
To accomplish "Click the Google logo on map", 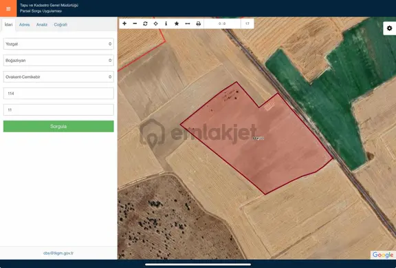I will pos(383,255).
